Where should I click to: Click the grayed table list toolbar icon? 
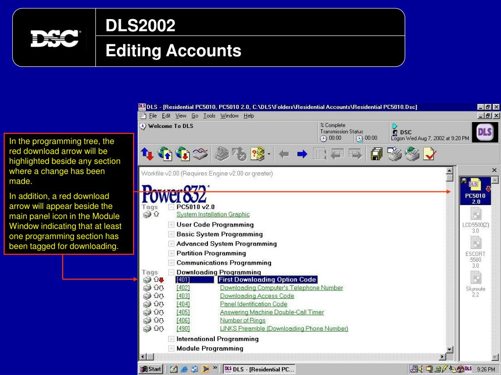[x=320, y=154]
